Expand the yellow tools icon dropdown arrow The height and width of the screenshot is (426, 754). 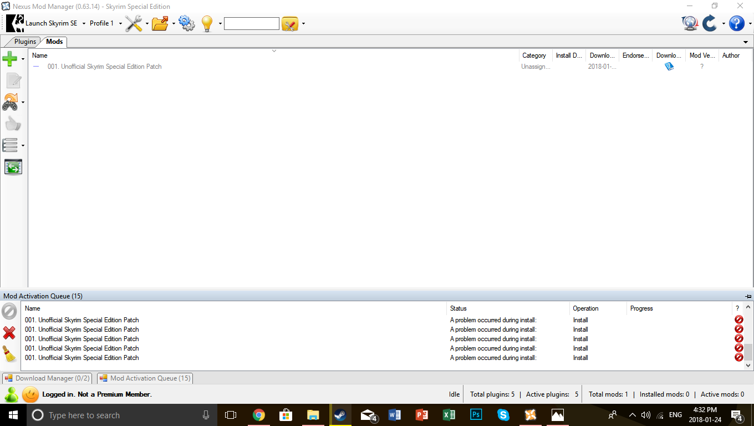[x=303, y=23]
